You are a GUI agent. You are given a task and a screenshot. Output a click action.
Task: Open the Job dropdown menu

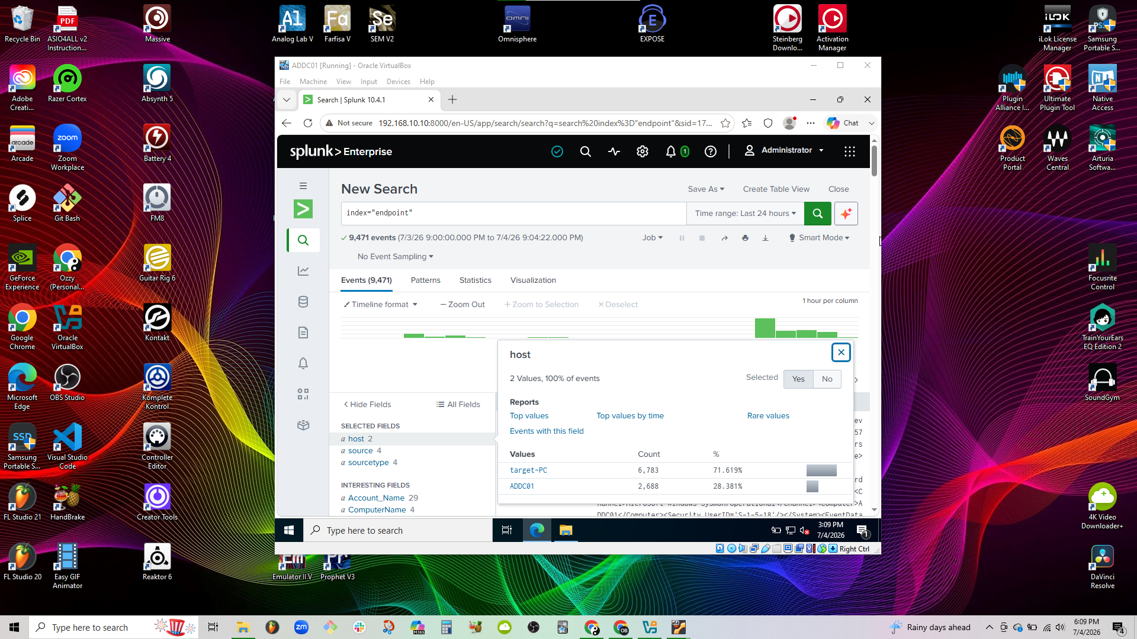653,238
